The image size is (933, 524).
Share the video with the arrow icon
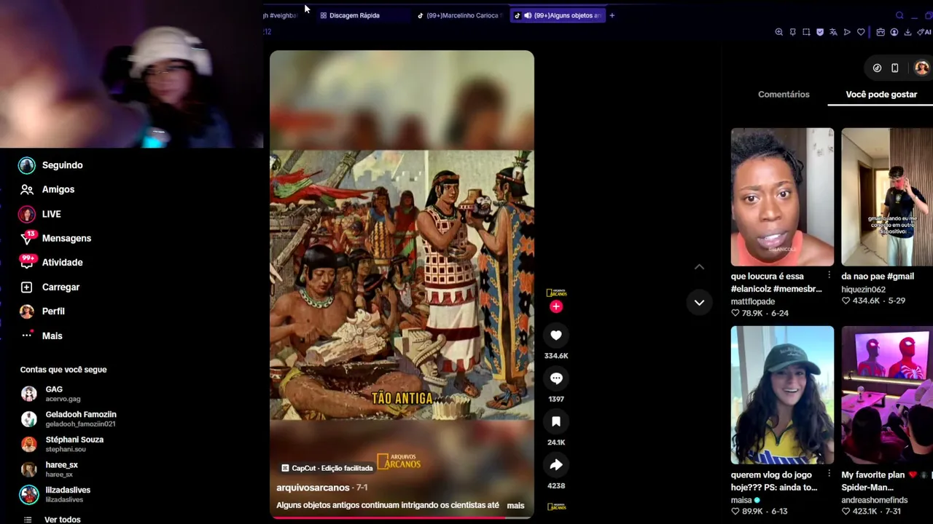pos(556,464)
